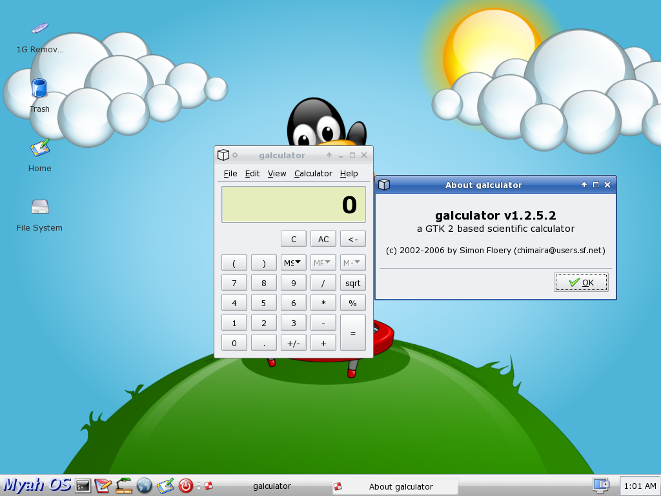Screen dimensions: 661x496
Task: Click the decimal point button
Action: coord(264,343)
